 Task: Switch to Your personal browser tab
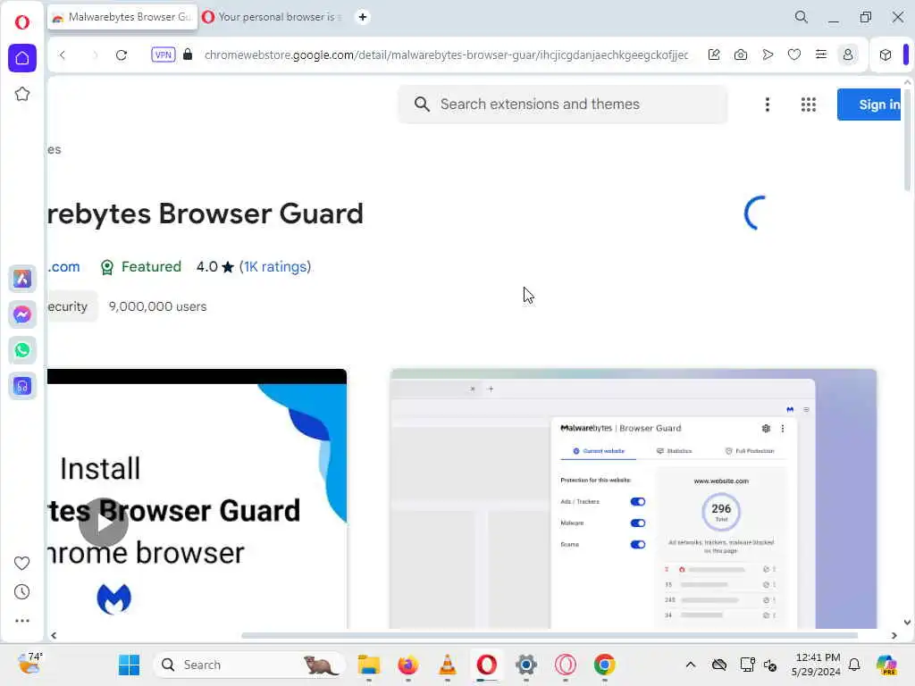[272, 17]
